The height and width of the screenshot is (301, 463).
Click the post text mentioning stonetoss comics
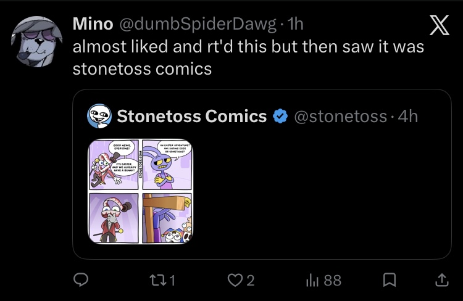point(248,57)
